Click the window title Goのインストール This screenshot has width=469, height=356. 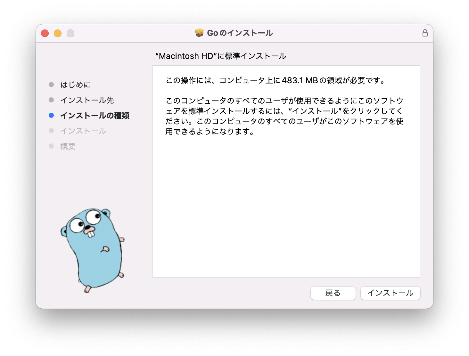pyautogui.click(x=240, y=33)
